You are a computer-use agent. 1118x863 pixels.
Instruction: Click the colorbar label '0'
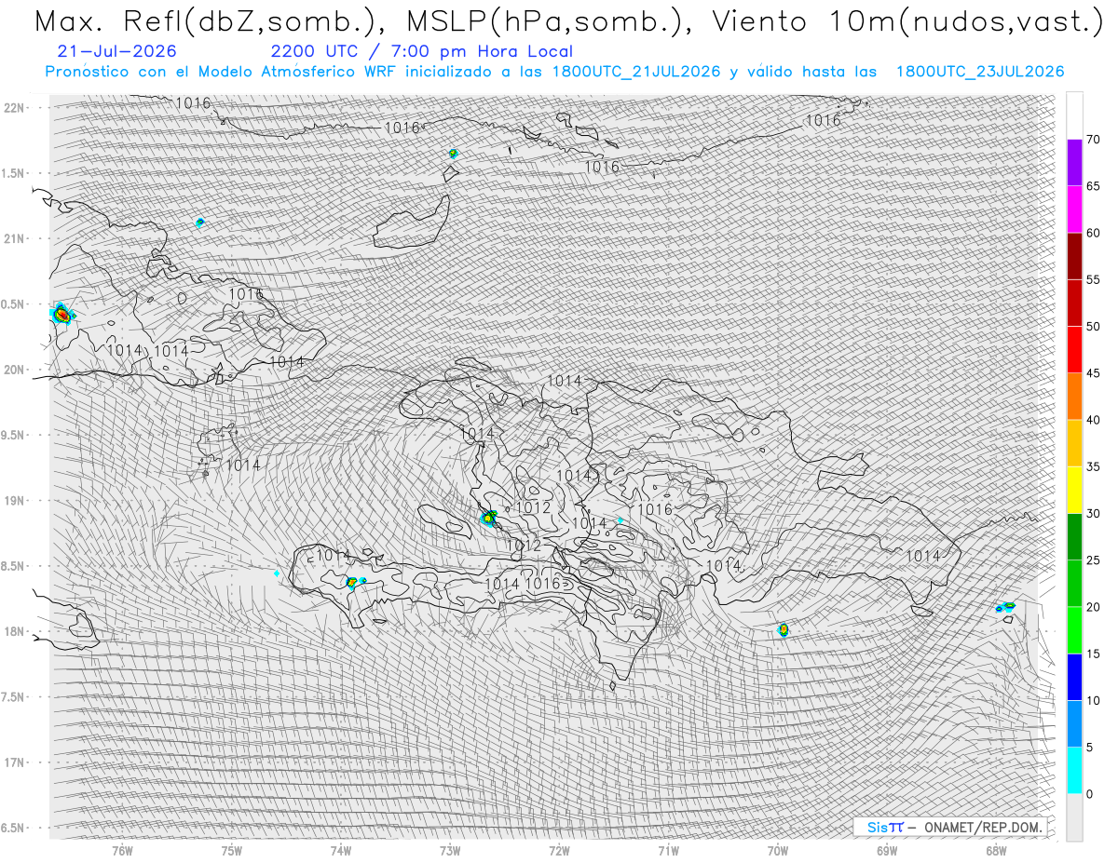[x=1089, y=794]
